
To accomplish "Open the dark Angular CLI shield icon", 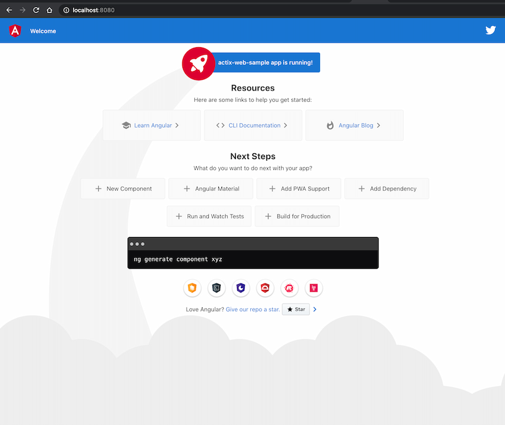I will point(217,288).
